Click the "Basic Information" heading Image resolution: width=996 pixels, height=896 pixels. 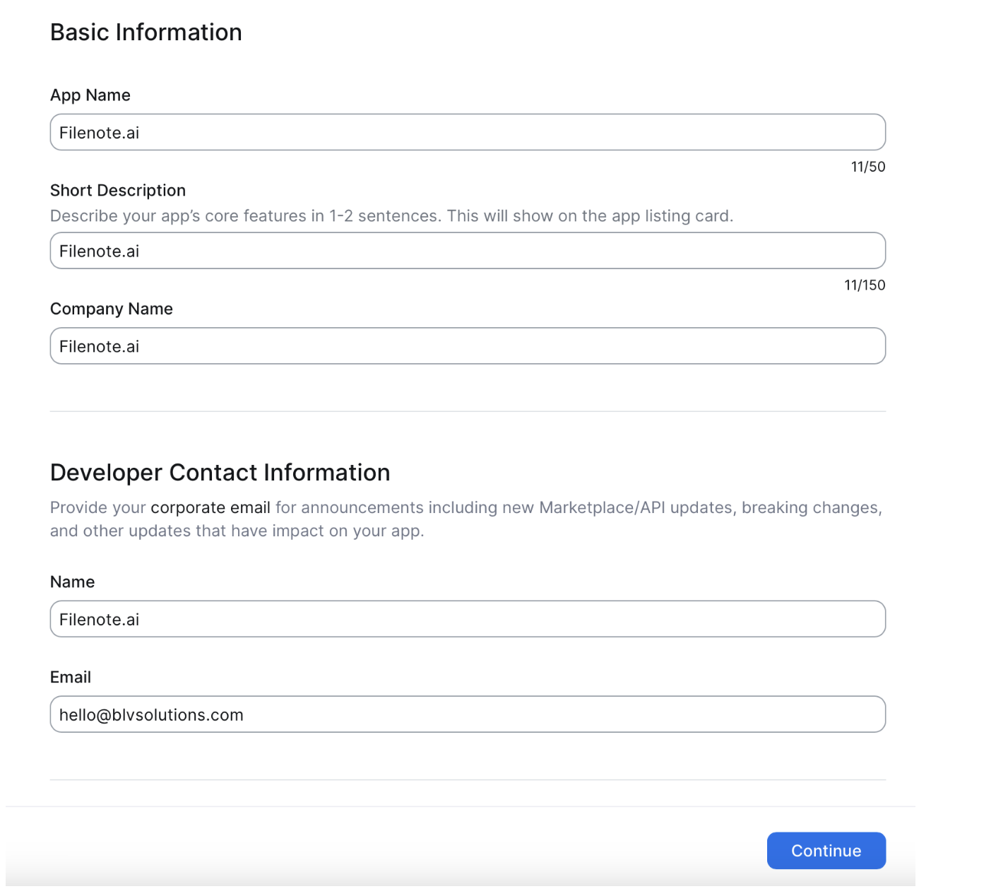(x=146, y=33)
